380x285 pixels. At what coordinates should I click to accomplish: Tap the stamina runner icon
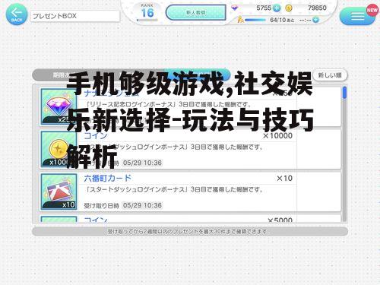(240, 20)
